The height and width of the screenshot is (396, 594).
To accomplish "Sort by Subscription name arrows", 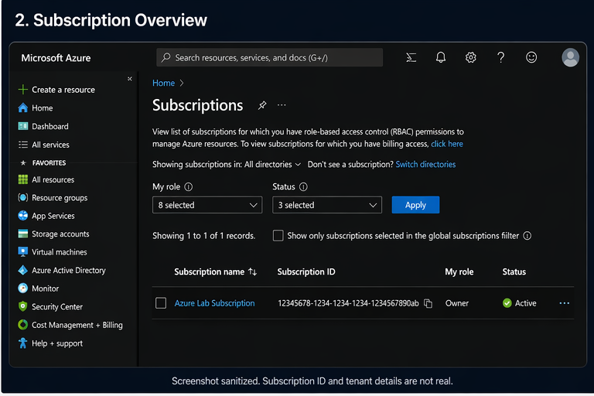I will pos(252,271).
